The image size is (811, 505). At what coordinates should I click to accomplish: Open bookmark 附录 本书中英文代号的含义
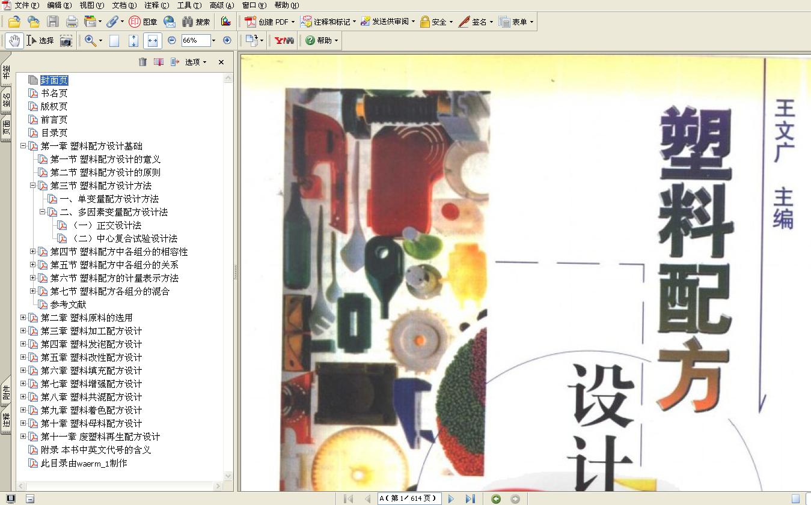pyautogui.click(x=96, y=450)
